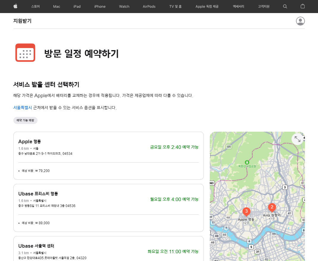Expand the map with the arrows icon
Screen dimensions: 318x261
[x=297, y=139]
